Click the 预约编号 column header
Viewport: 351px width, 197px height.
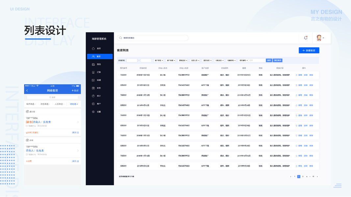click(x=123, y=68)
